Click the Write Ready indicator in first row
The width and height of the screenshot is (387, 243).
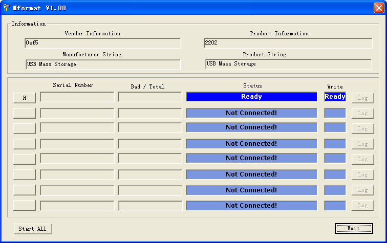pos(335,97)
